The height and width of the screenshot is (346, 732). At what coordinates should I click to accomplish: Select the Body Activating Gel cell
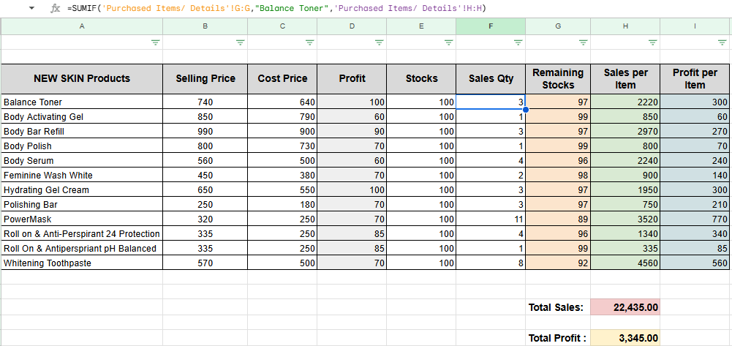[x=82, y=116]
